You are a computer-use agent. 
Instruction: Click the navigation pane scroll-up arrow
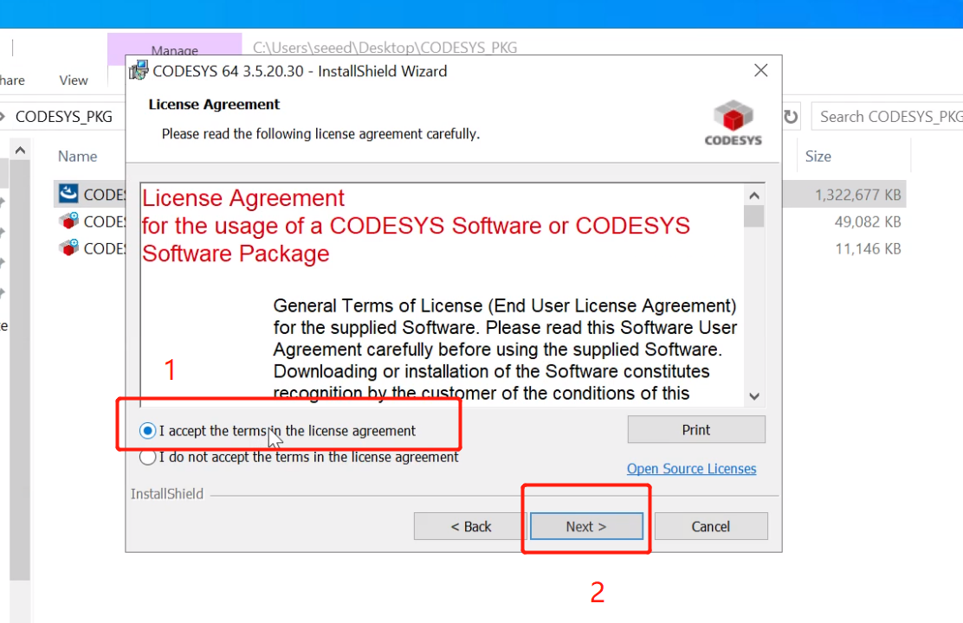tap(20, 150)
